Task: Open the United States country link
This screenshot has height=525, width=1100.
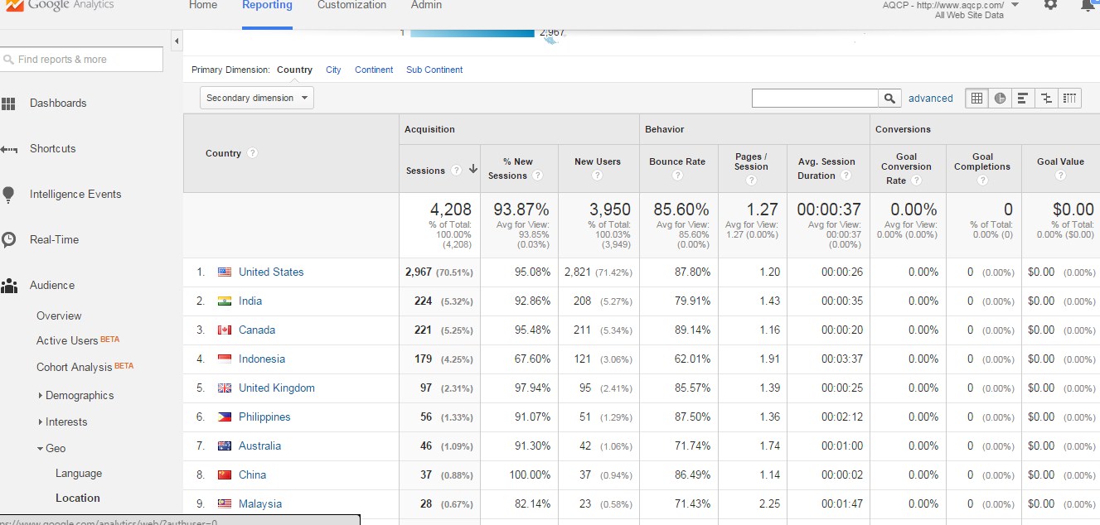Action: (271, 272)
